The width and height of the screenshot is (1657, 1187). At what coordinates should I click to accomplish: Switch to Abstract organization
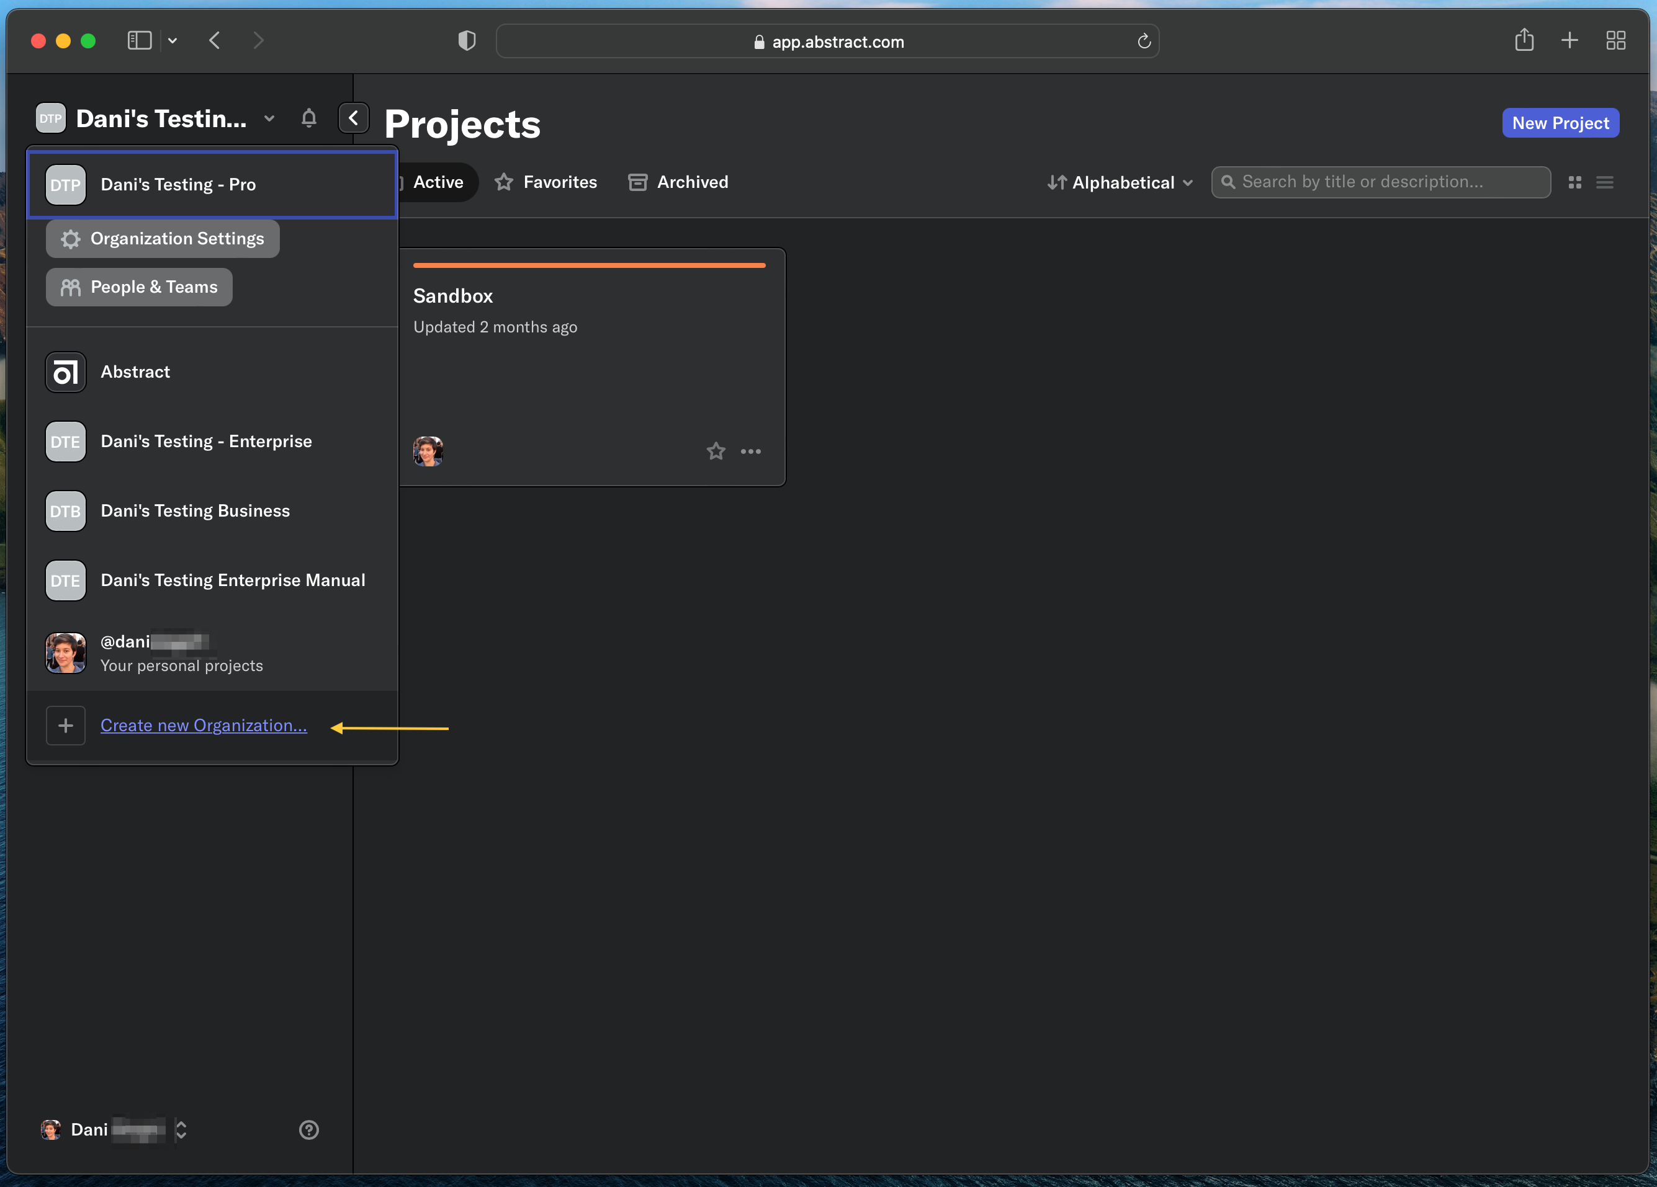(x=212, y=372)
